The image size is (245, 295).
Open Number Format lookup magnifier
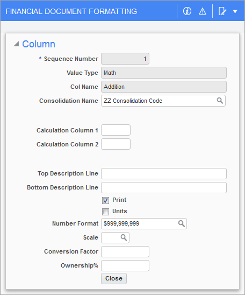pos(182,223)
